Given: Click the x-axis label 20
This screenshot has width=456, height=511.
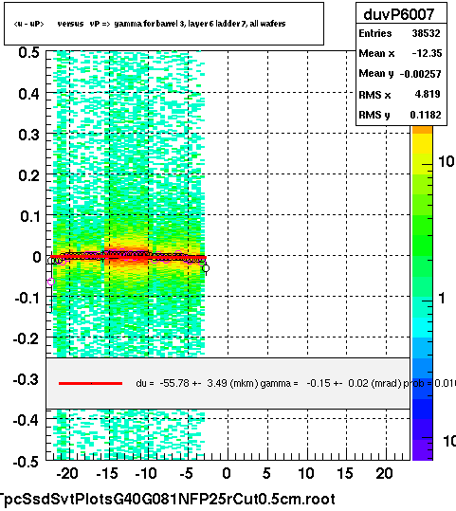Looking at the screenshot, I should click(x=385, y=473).
